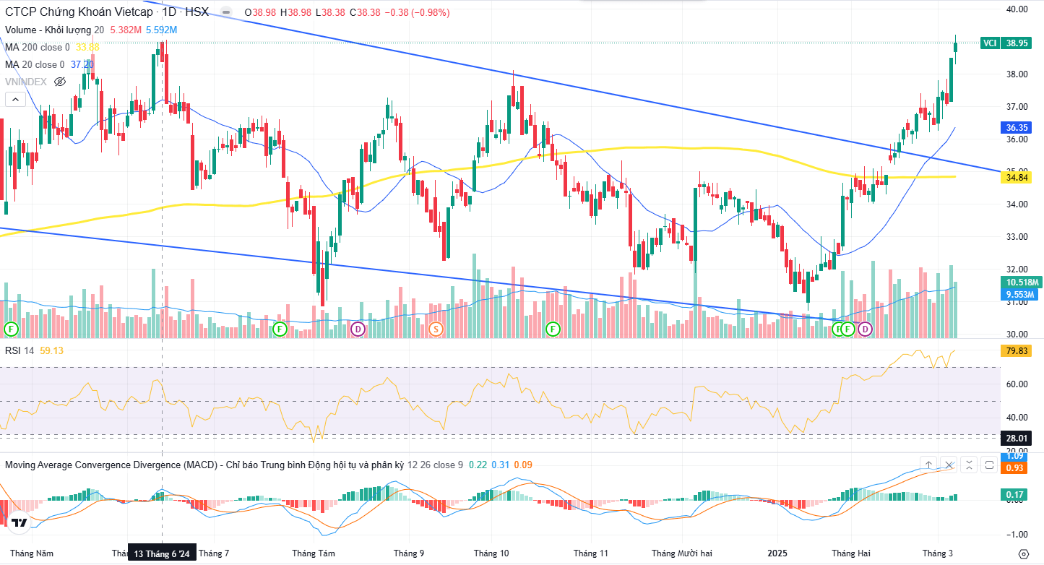The width and height of the screenshot is (1044, 565).
Task: Select the MA 20 close legend entry
Action: pos(35,64)
